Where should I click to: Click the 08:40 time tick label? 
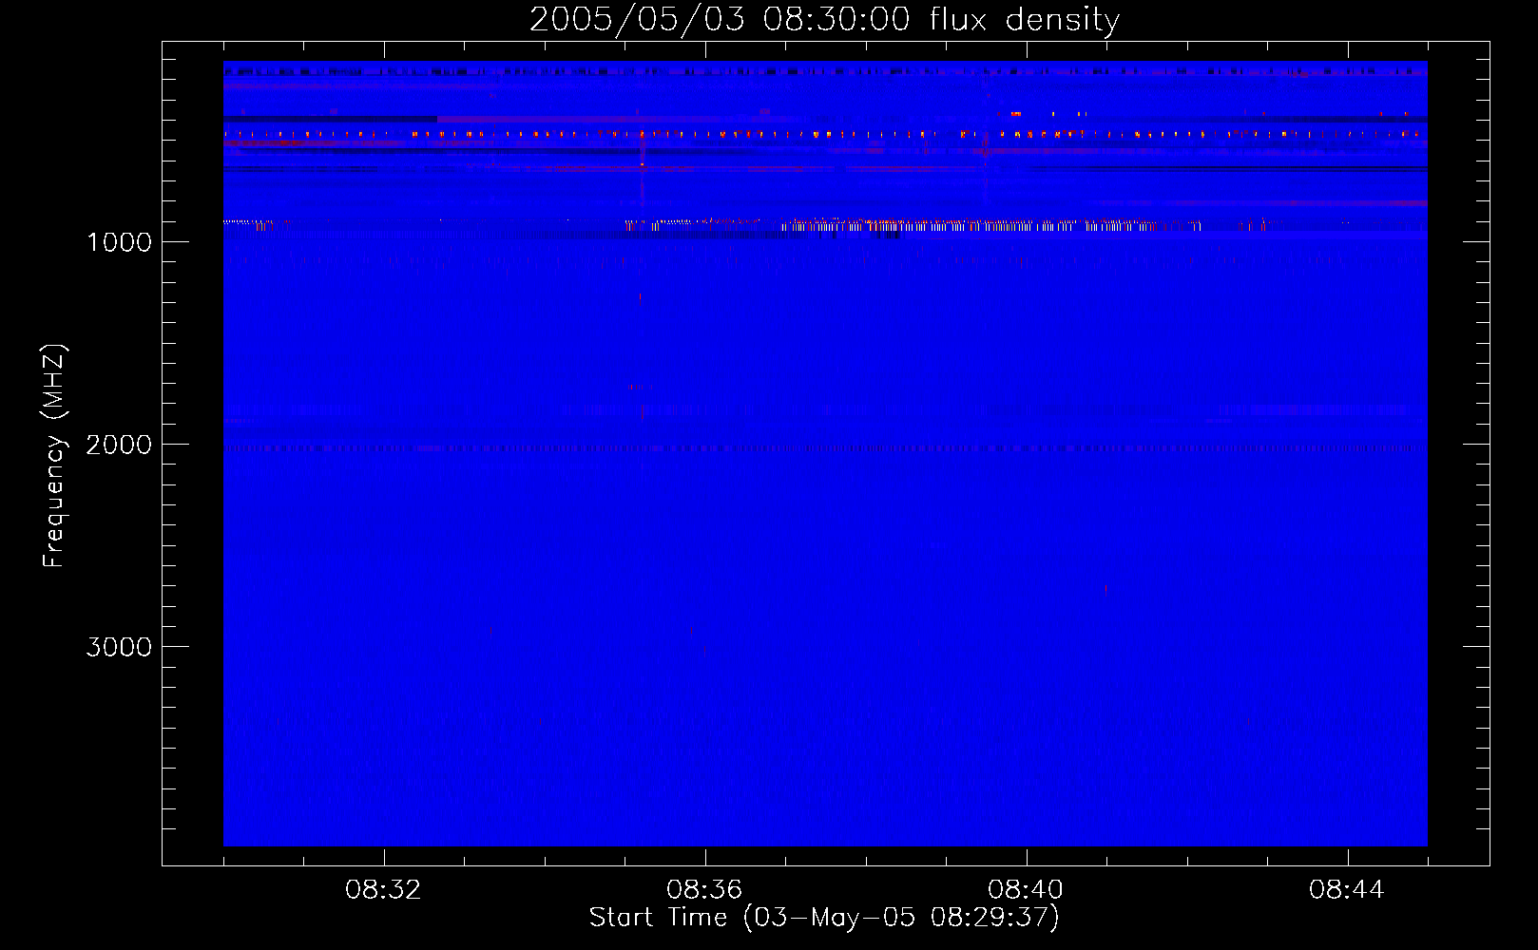coord(1026,890)
